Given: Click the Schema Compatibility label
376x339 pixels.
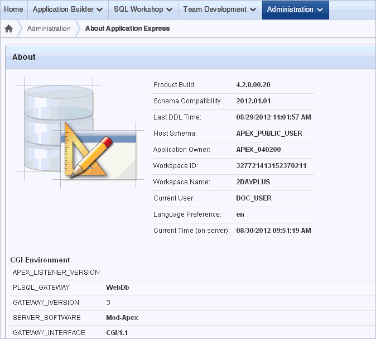Looking at the screenshot, I should coord(188,101).
